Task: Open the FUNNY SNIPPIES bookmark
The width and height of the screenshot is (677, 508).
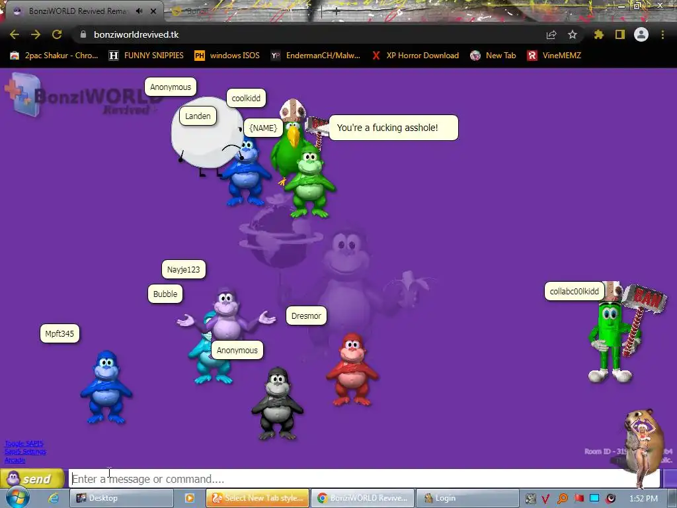Action: (x=146, y=56)
